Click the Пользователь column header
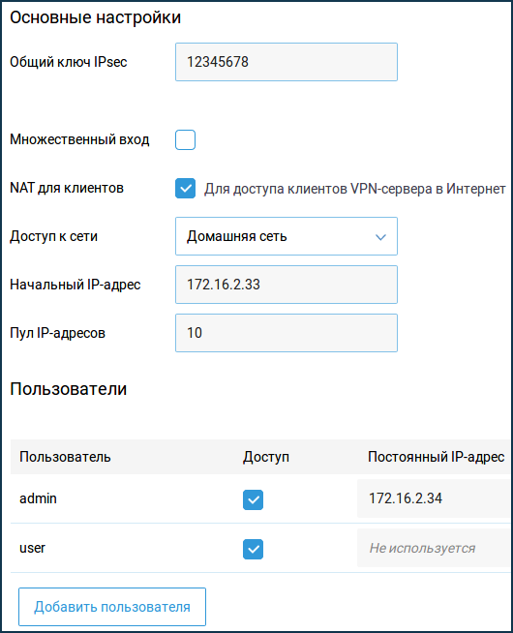 pyautogui.click(x=65, y=457)
